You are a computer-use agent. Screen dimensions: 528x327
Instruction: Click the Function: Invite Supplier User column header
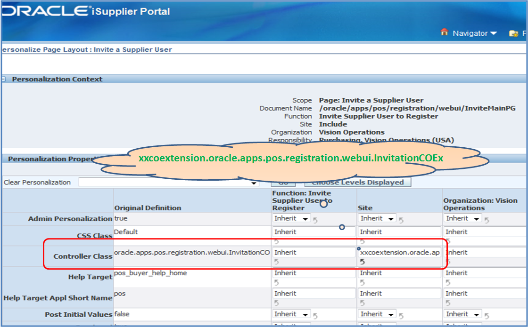[x=302, y=200]
